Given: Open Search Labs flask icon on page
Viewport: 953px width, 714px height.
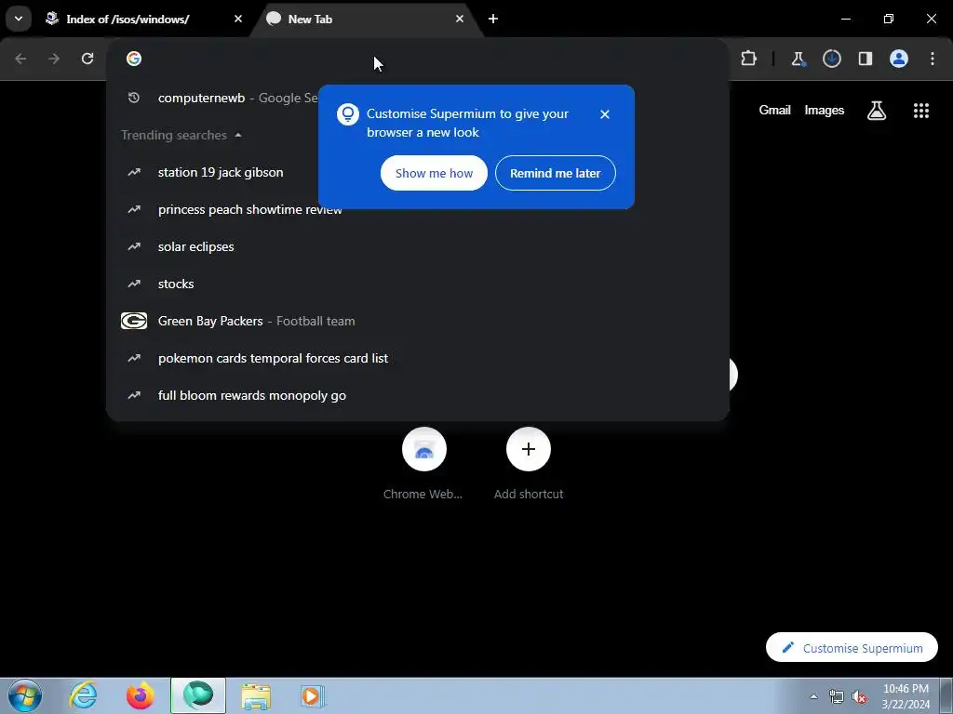Looking at the screenshot, I should 877,110.
